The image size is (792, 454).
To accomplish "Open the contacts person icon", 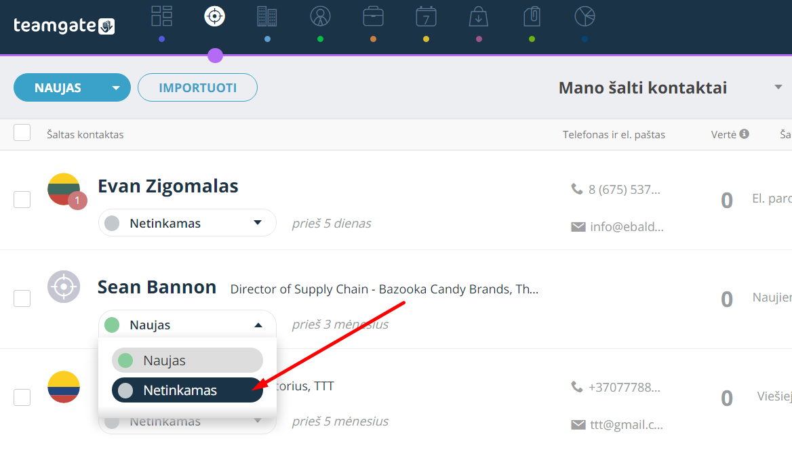I will 320,16.
